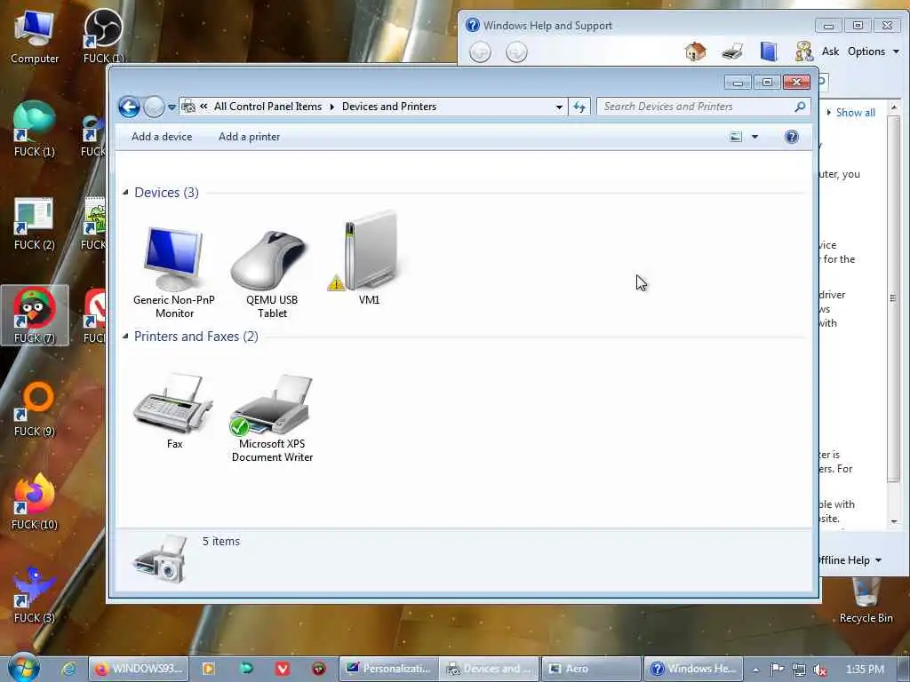This screenshot has width=910, height=682.
Task: Collapse the Printers and Faxes (2) group
Action: tap(125, 337)
